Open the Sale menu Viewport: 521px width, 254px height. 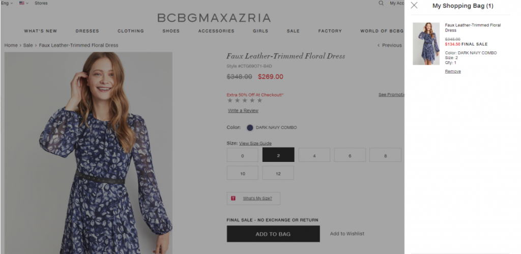pos(293,31)
